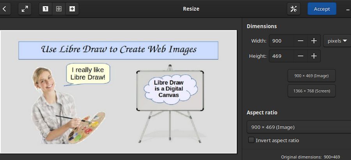Click the Height input field

(281, 56)
